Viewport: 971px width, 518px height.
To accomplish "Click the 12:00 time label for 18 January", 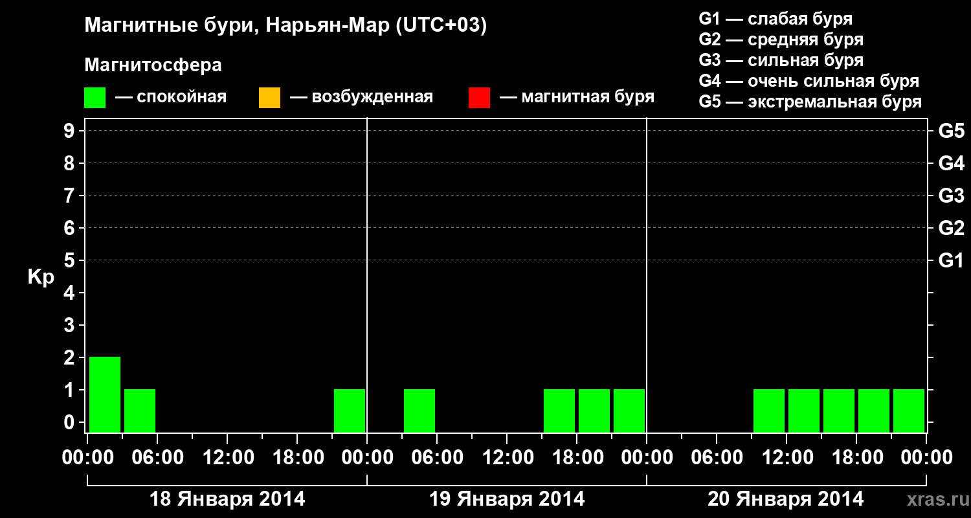I will (x=227, y=458).
